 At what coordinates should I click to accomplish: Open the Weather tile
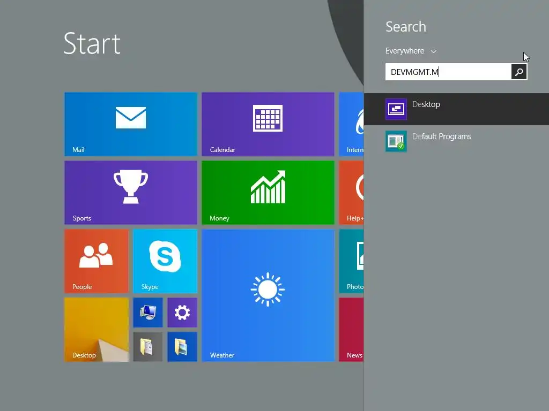click(x=268, y=295)
